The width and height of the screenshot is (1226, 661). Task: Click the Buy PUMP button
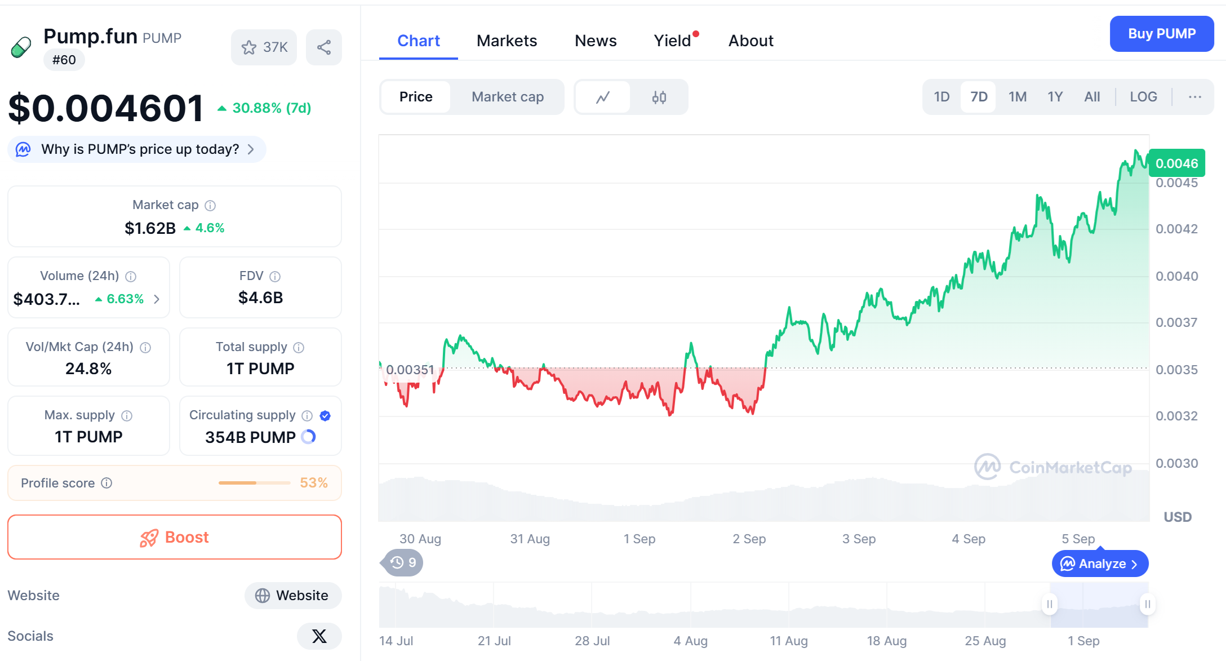click(x=1162, y=34)
